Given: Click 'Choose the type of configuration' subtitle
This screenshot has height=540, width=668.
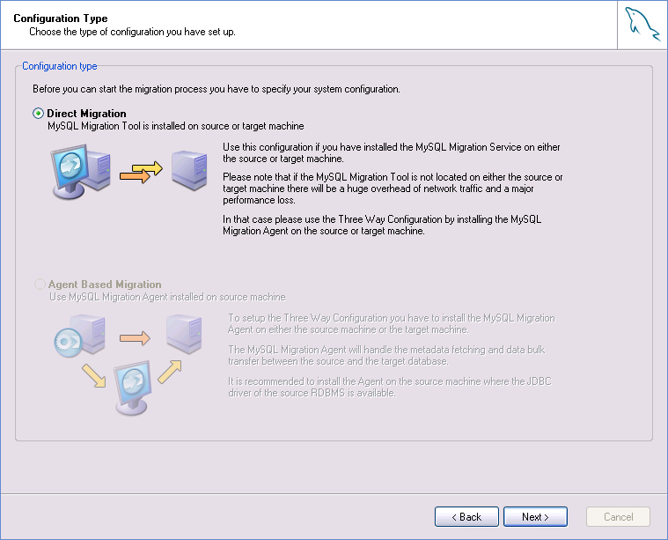Looking at the screenshot, I should pos(132,32).
